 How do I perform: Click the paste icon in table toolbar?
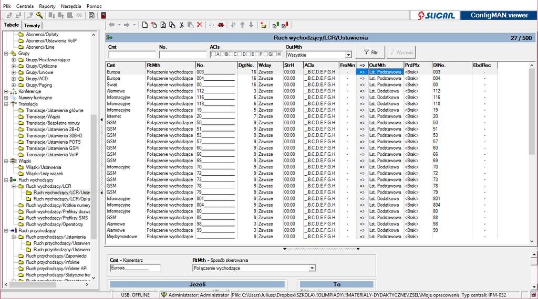pyautogui.click(x=190, y=25)
